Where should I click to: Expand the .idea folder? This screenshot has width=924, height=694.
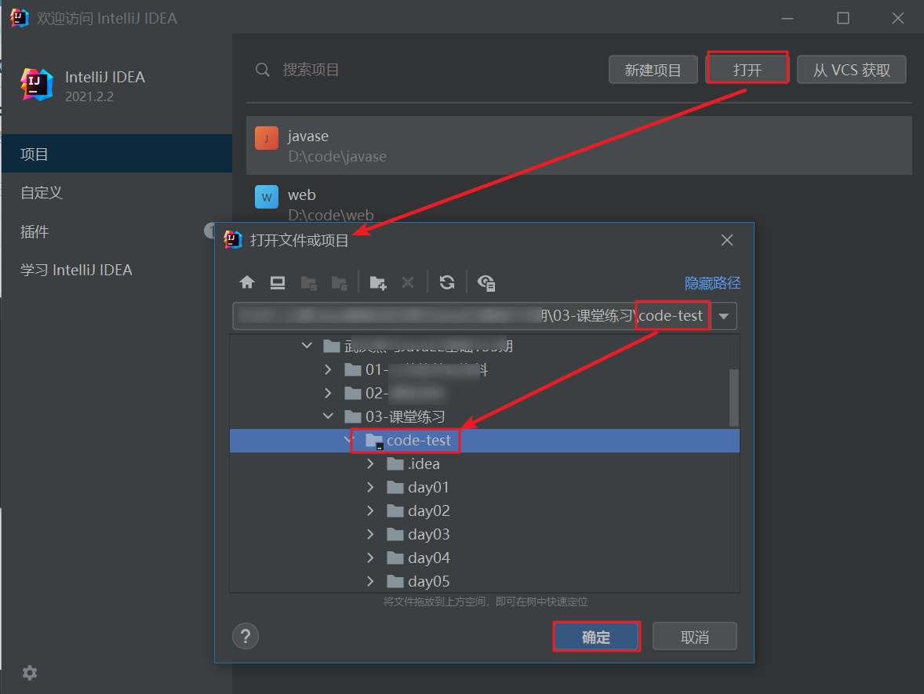coord(370,463)
